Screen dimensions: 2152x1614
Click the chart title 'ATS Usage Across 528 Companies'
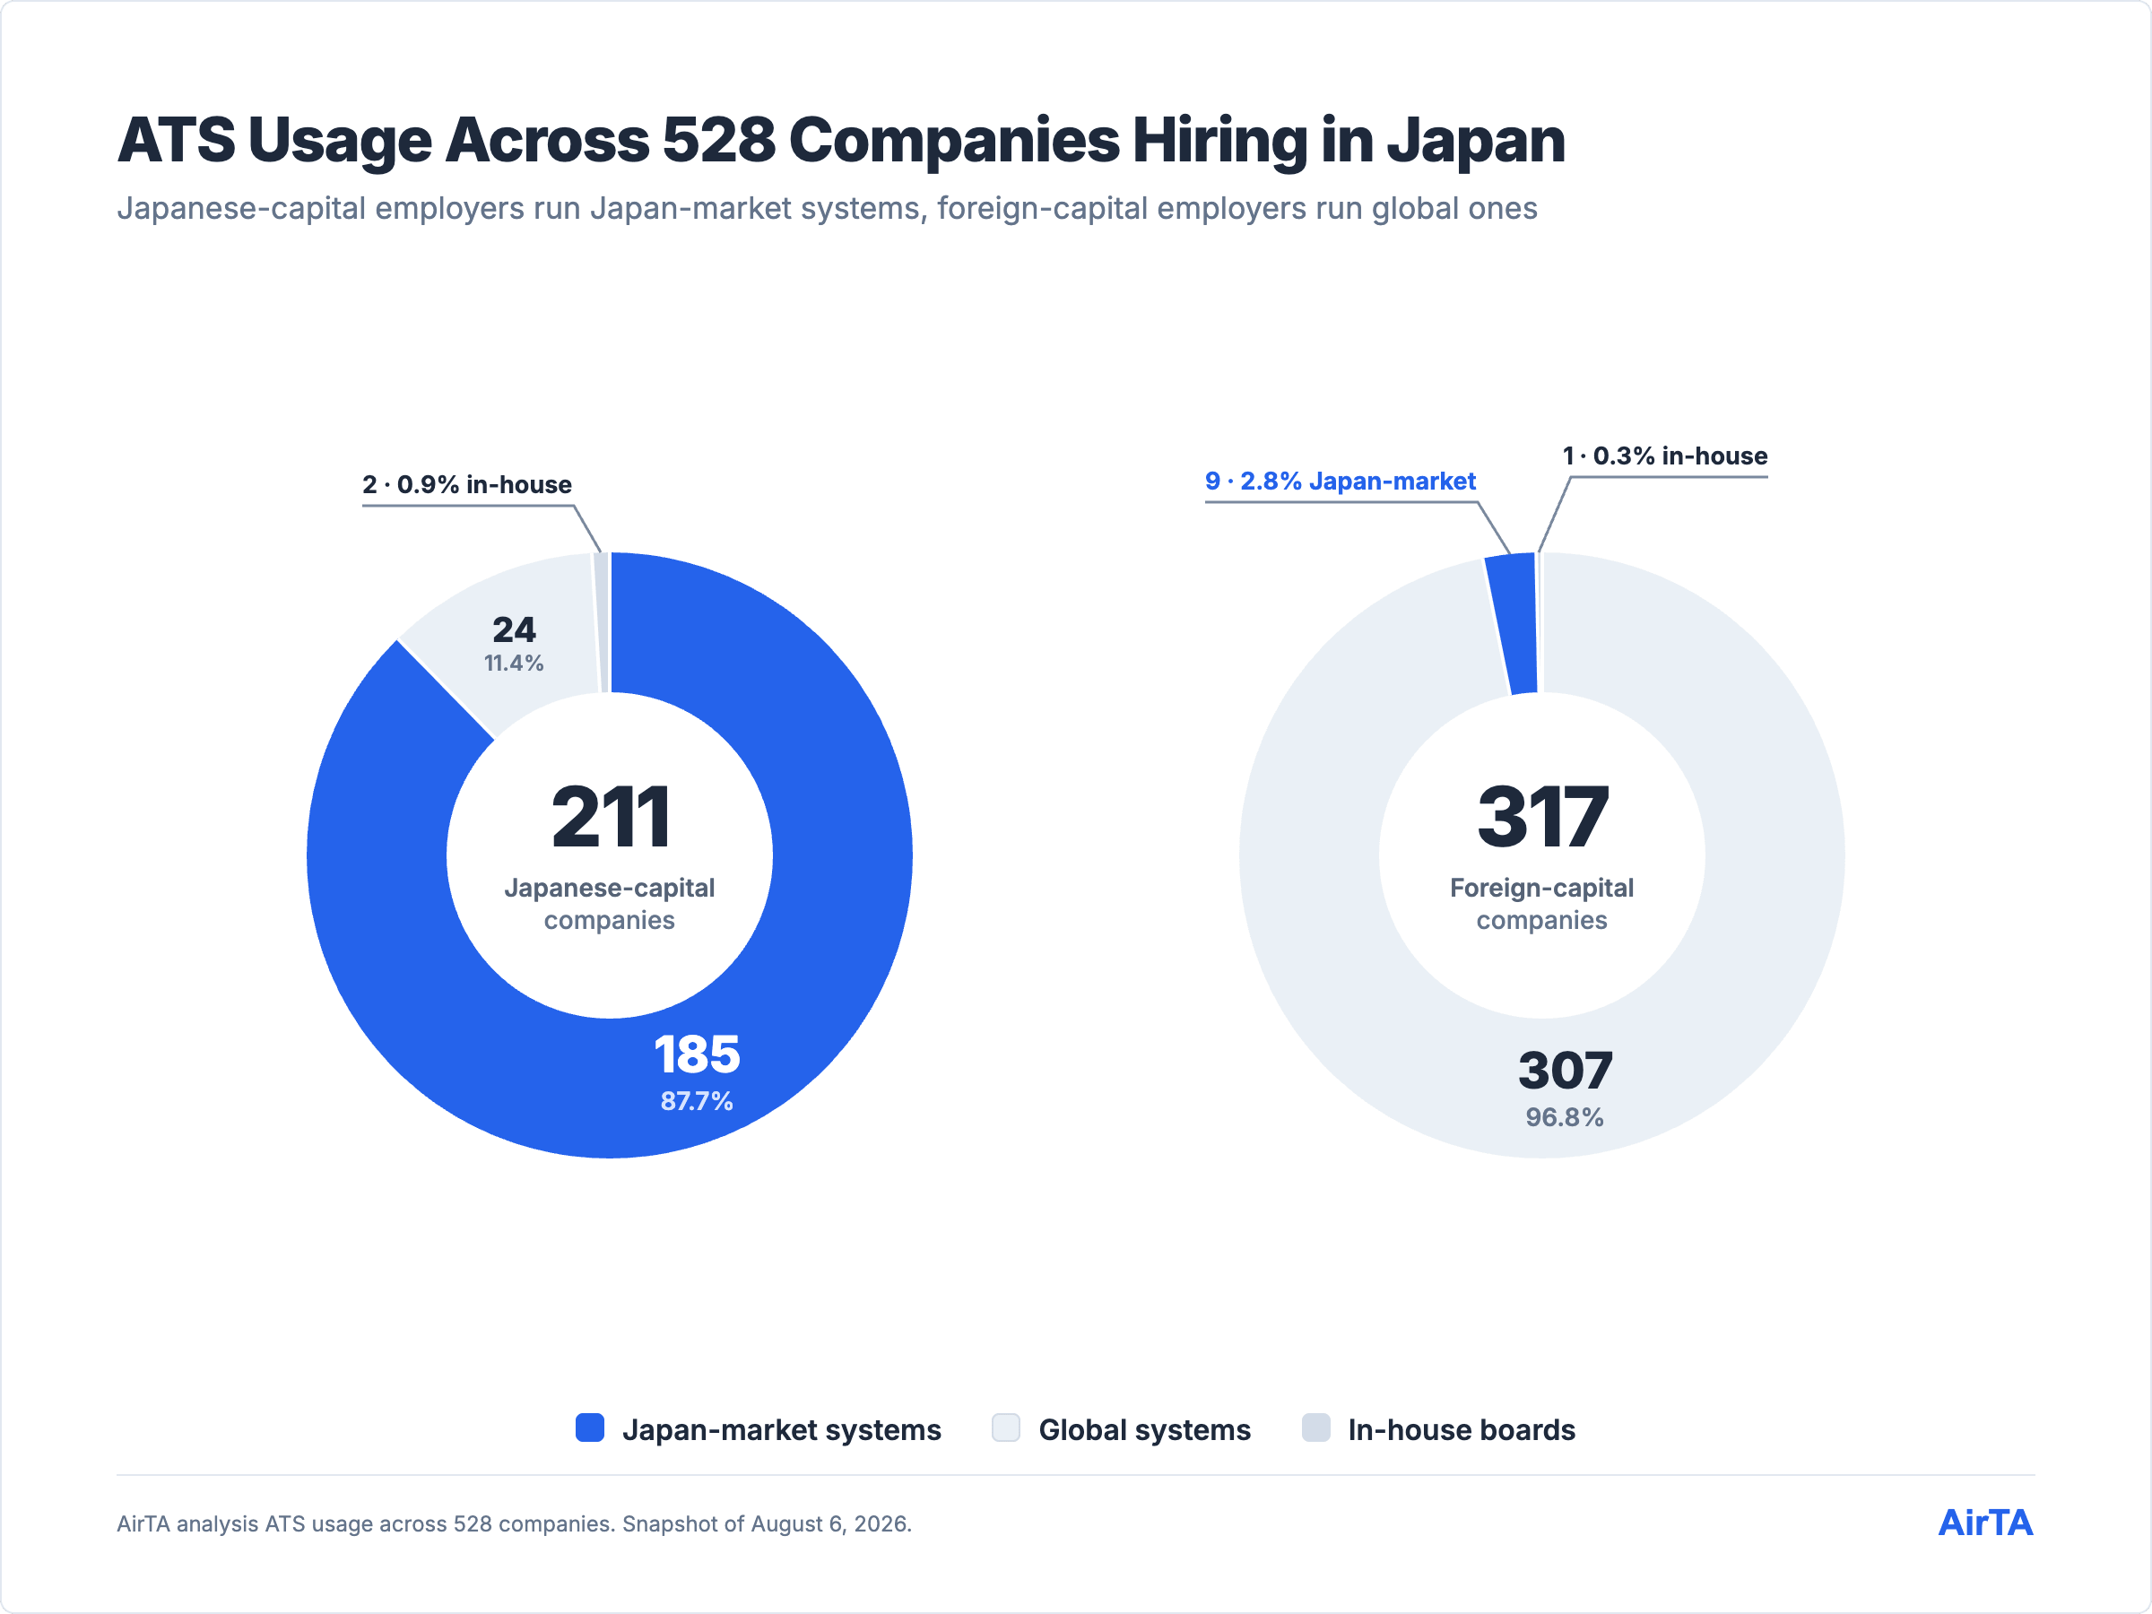click(x=842, y=140)
